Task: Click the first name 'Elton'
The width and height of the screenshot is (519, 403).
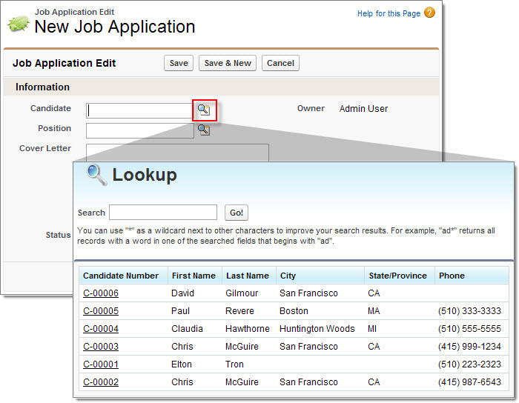Action: coord(182,364)
